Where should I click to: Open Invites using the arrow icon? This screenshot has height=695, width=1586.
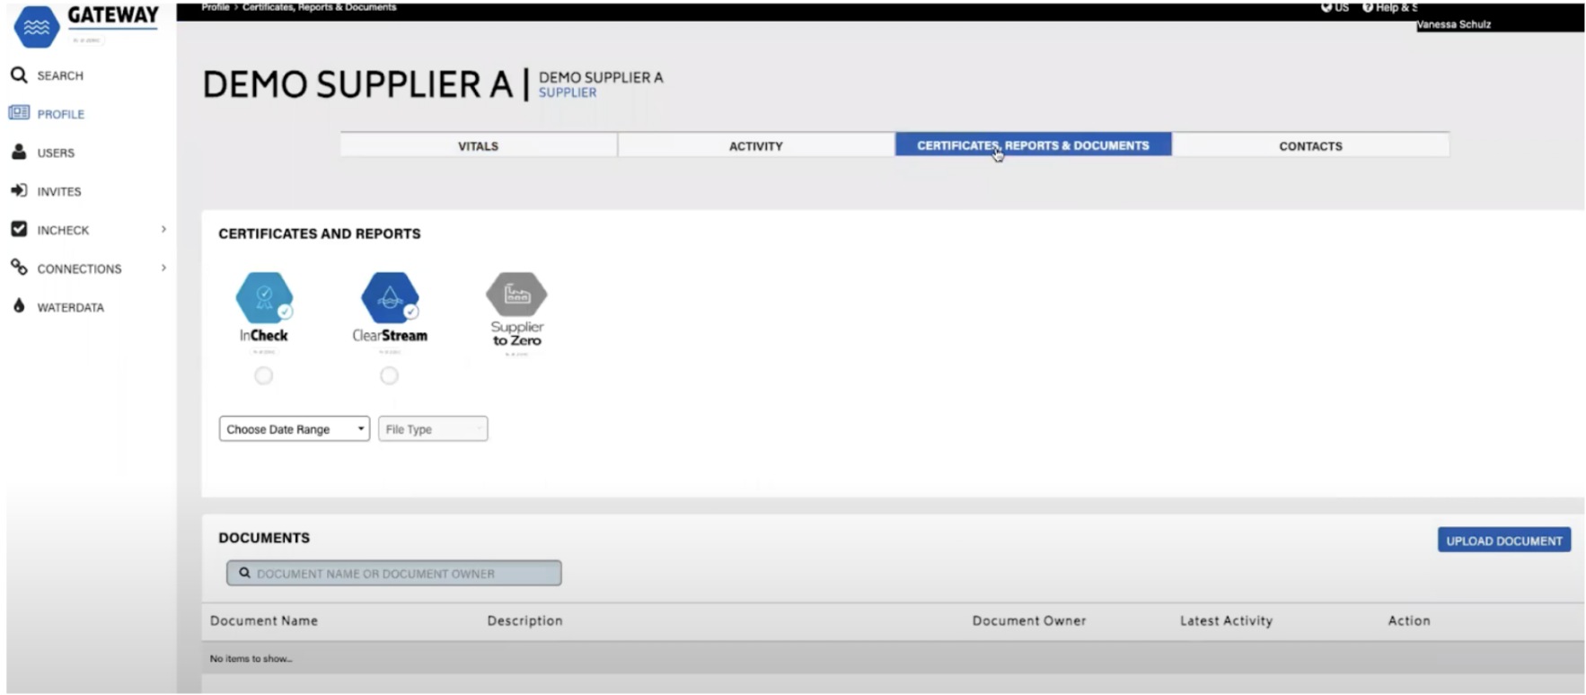click(x=19, y=190)
